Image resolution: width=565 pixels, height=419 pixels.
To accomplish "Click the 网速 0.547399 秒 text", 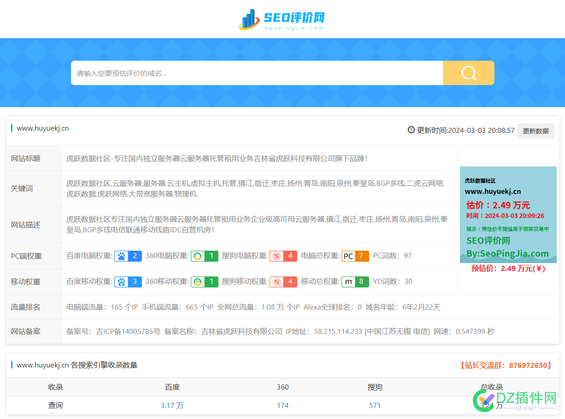I will 464,331.
